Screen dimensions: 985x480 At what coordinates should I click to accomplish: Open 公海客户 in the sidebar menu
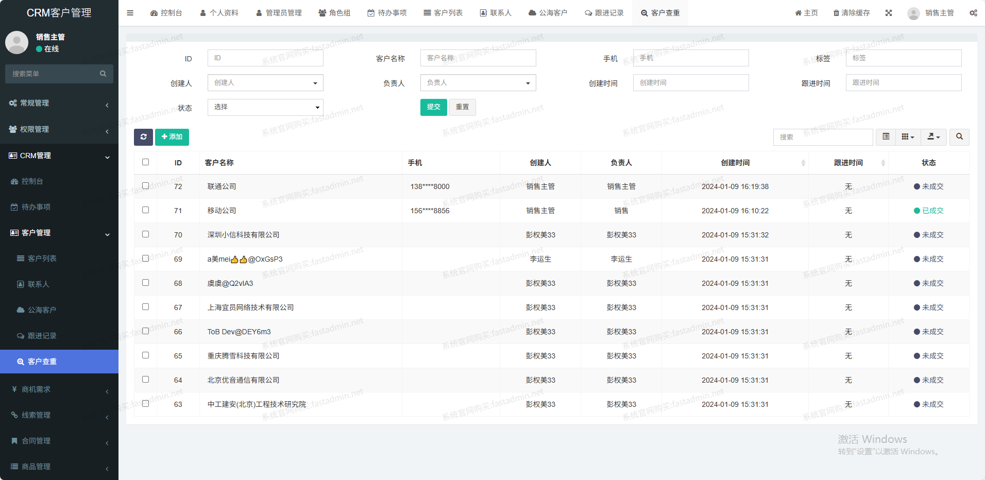pyautogui.click(x=42, y=310)
